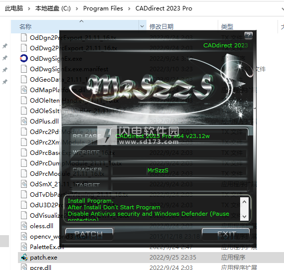Select the OdPlus.dll file icon
Image resolution: width=284 pixels, height=270 pixels.
coord(24,121)
